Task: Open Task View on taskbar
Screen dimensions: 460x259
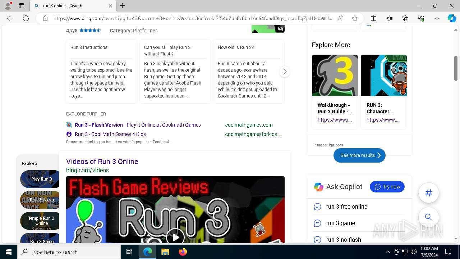Action: point(130,252)
